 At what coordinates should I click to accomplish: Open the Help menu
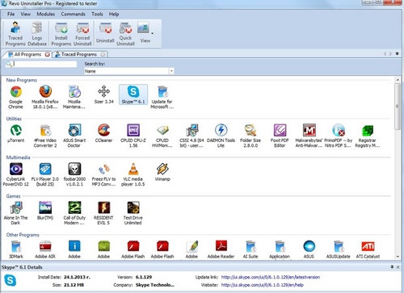click(x=114, y=14)
